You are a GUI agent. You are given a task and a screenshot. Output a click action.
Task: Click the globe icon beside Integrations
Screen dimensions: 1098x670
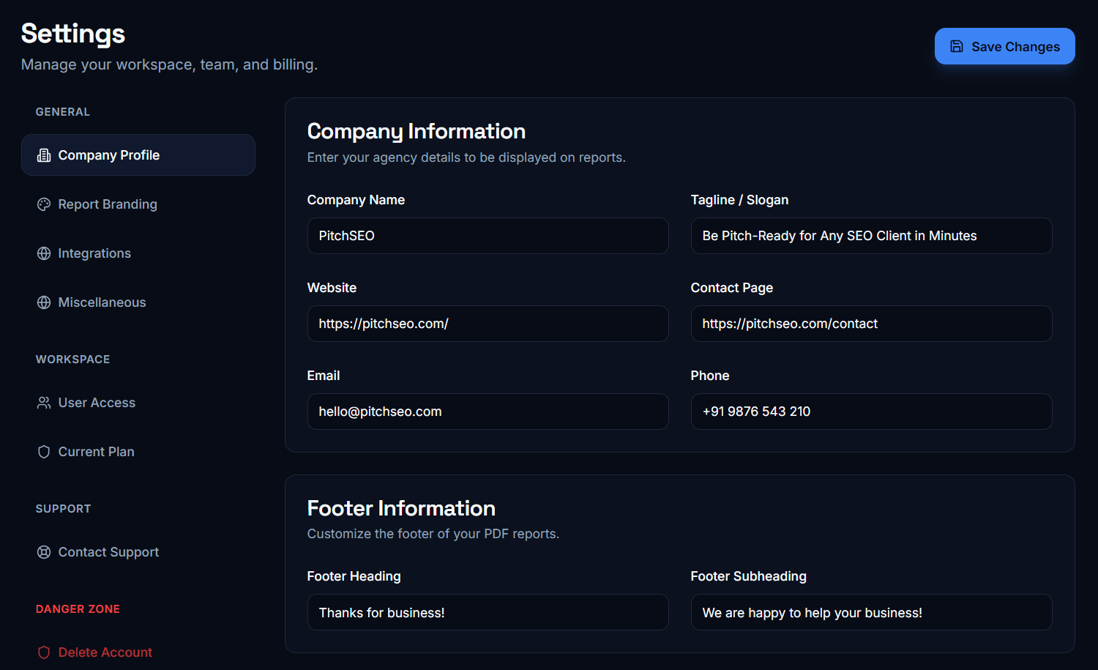point(44,253)
